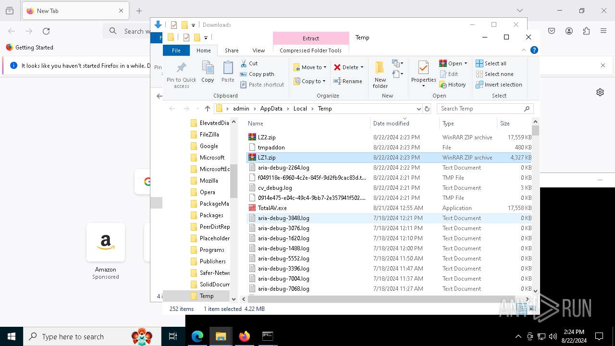The width and height of the screenshot is (615, 346).
Task: Open the Copy to dropdown
Action: [x=309, y=81]
